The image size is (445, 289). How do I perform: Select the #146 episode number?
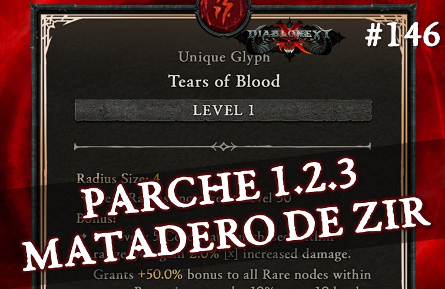pyautogui.click(x=402, y=34)
